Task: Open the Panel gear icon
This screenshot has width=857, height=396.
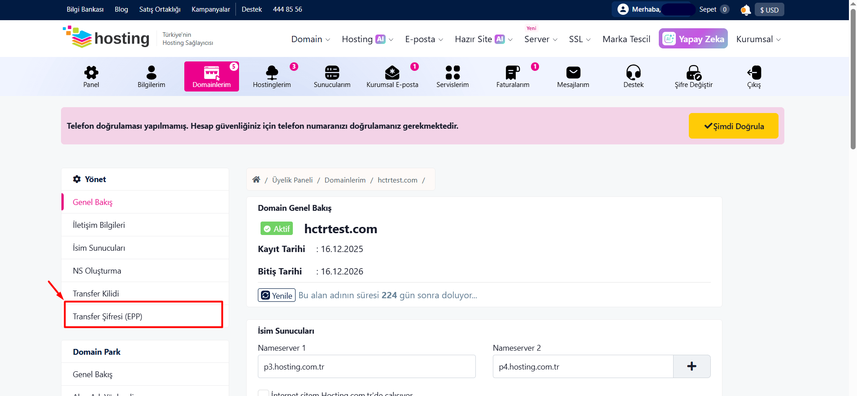Action: (91, 72)
